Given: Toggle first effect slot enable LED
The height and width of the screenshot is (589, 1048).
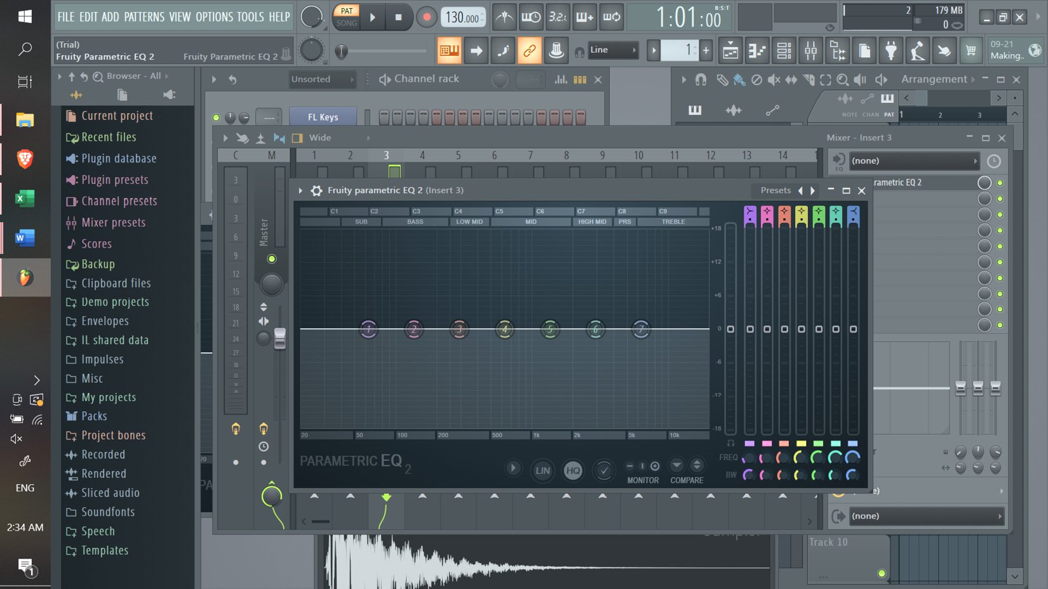Looking at the screenshot, I should click(x=1000, y=183).
